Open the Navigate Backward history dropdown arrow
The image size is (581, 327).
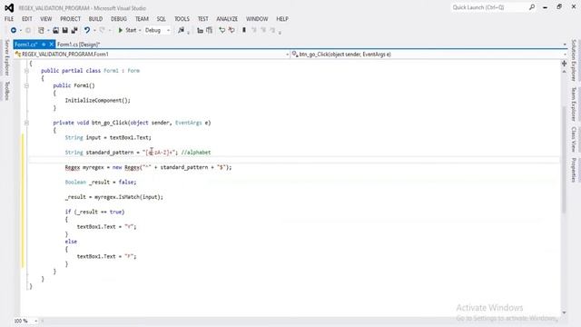coord(21,30)
